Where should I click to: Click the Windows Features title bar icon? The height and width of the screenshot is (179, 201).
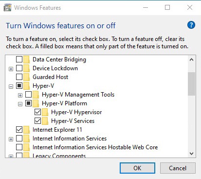[x=7, y=8]
